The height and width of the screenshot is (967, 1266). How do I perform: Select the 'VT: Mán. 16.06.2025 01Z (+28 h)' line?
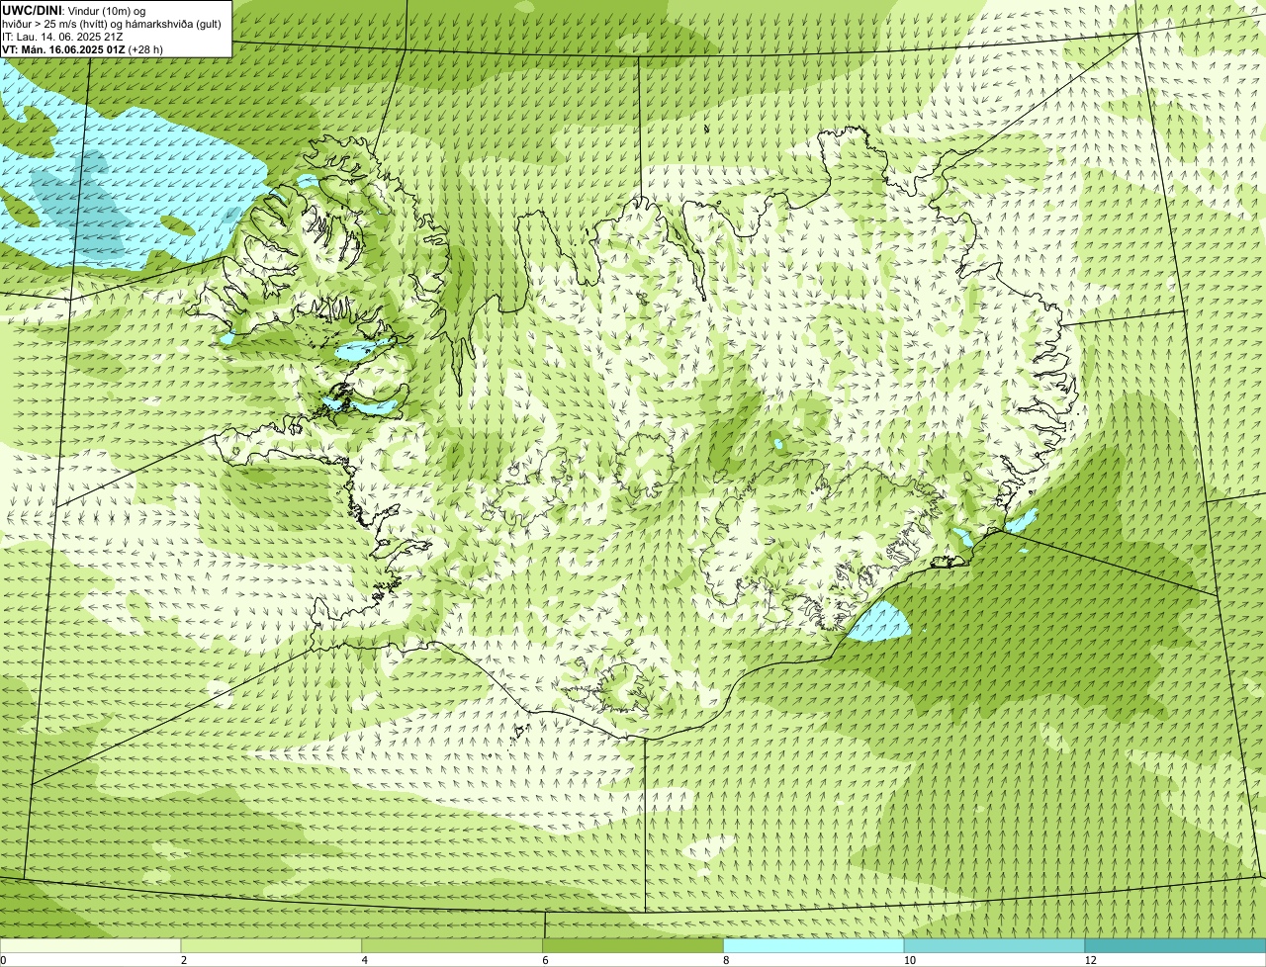coord(82,49)
